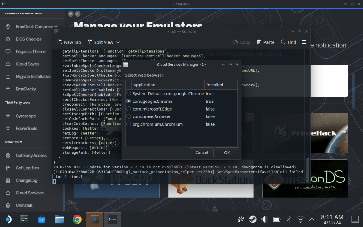Select the com.google.Chrome radio button

pyautogui.click(x=129, y=101)
